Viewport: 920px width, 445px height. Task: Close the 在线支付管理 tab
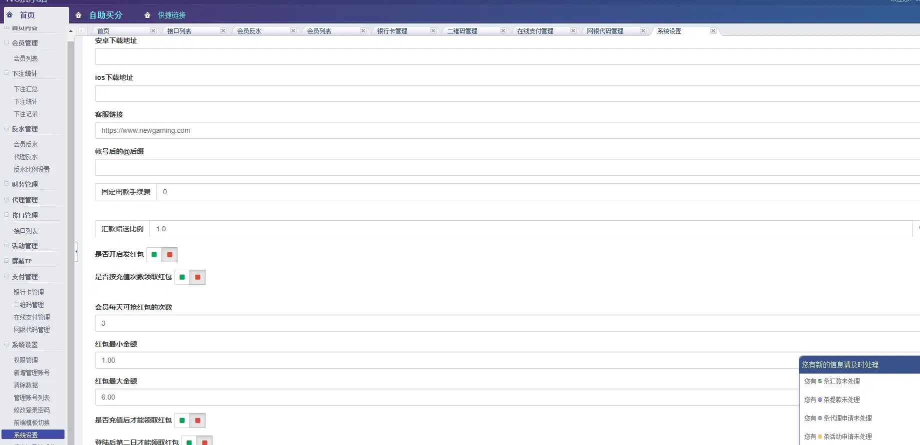573,31
